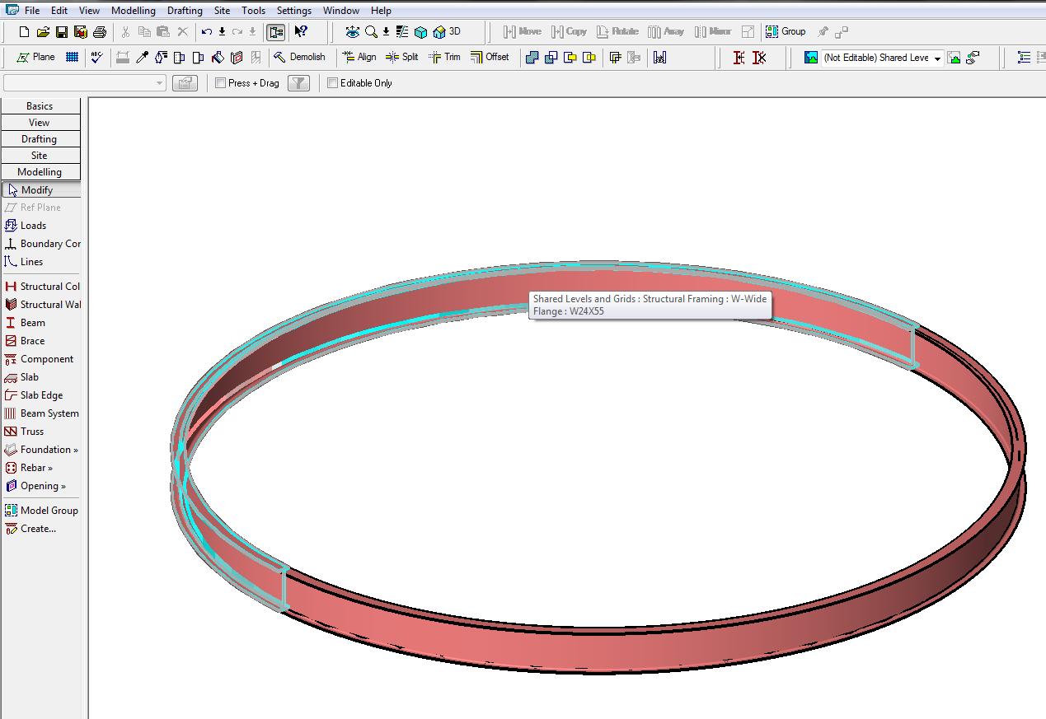This screenshot has width=1046, height=719.
Task: Click the Group tool on the toolbar
Action: (786, 31)
